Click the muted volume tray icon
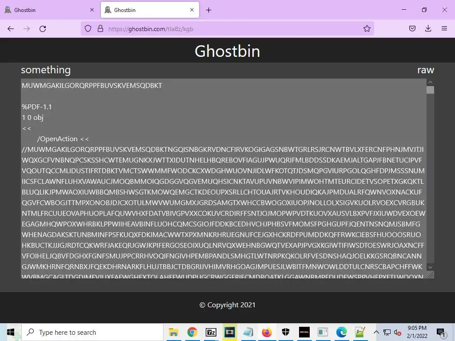This screenshot has height=341, width=455. coord(398,333)
